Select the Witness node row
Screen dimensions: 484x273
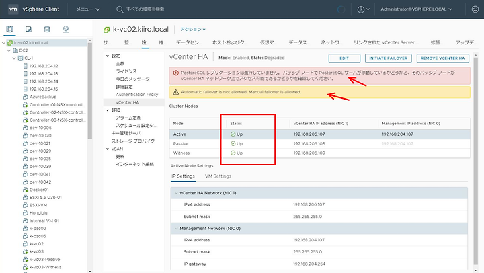[319, 153]
